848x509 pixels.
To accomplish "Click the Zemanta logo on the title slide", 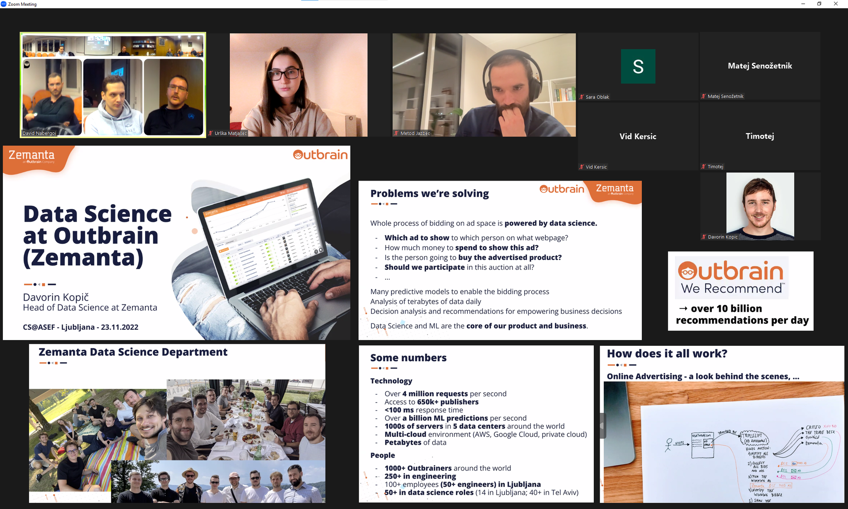I will coord(32,156).
